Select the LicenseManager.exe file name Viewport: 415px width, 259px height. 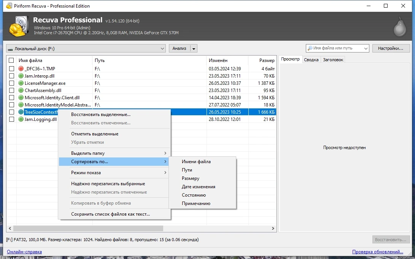45,83
